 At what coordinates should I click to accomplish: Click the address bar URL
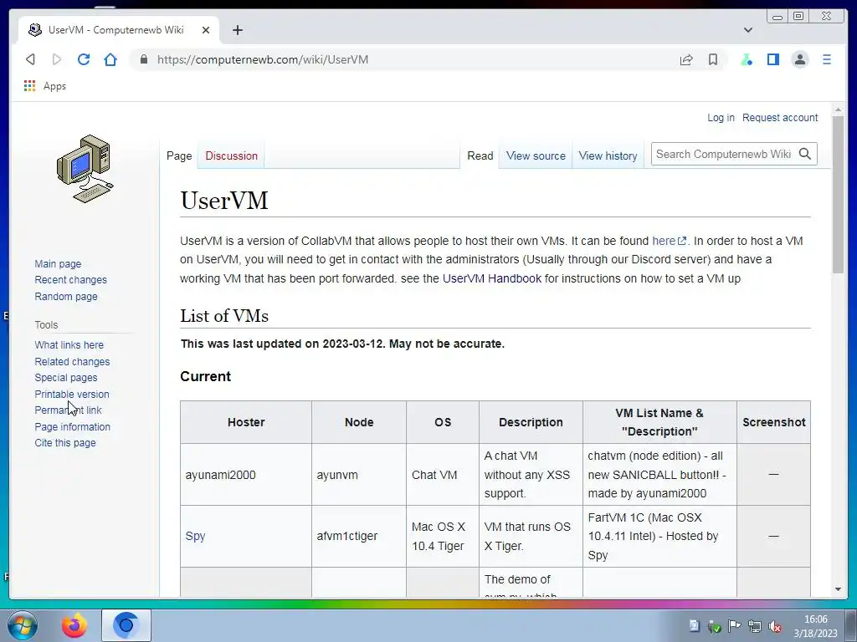(x=262, y=59)
